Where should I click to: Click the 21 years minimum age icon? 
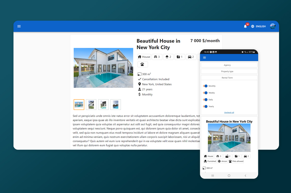click(140, 89)
